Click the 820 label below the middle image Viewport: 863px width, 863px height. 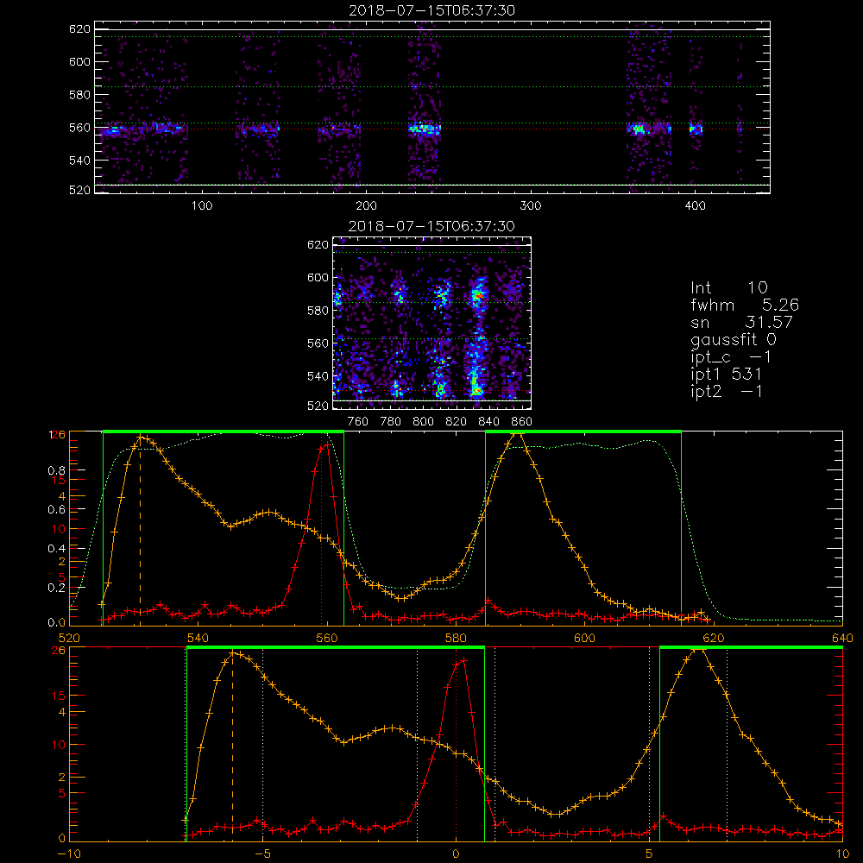point(457,422)
